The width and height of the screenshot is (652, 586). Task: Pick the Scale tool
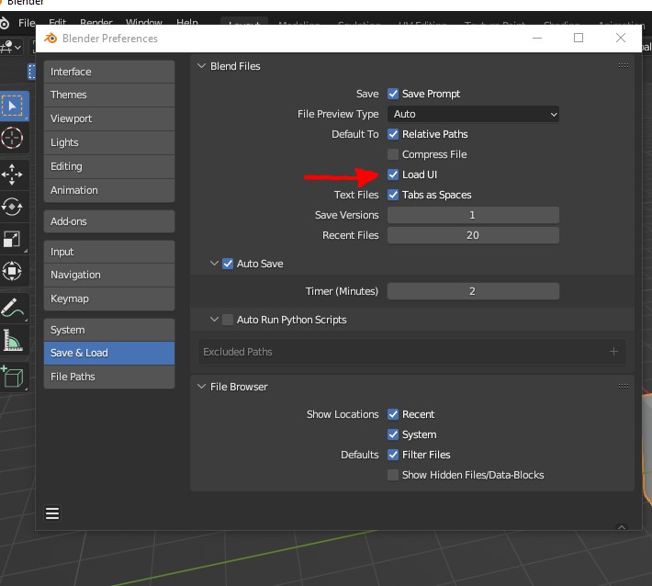pos(13,239)
